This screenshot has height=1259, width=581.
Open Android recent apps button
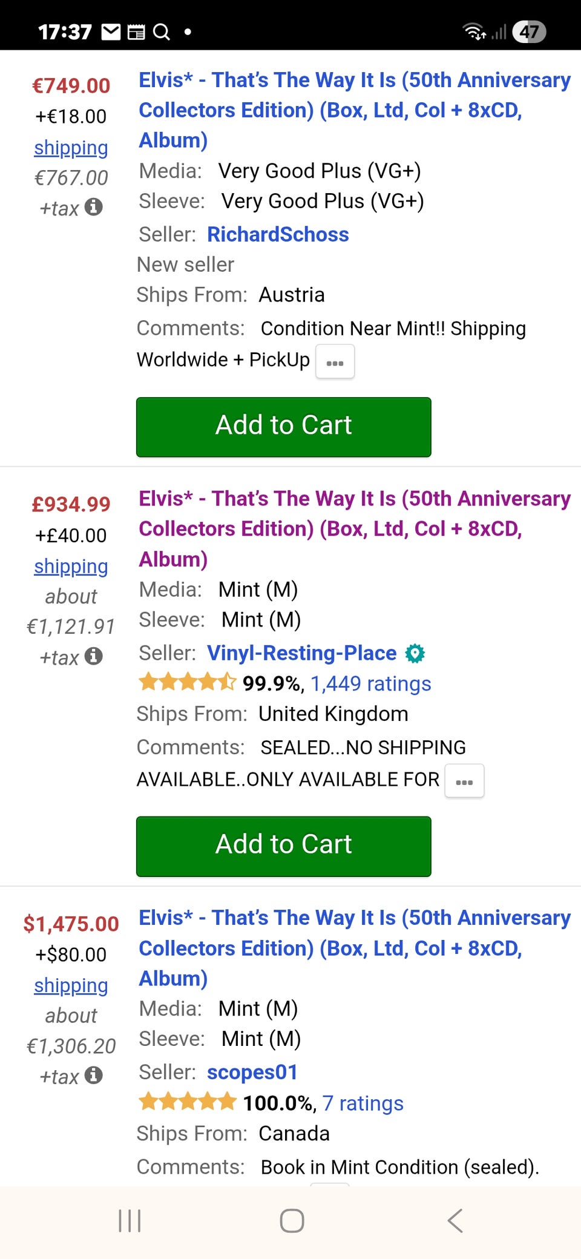[130, 1220]
